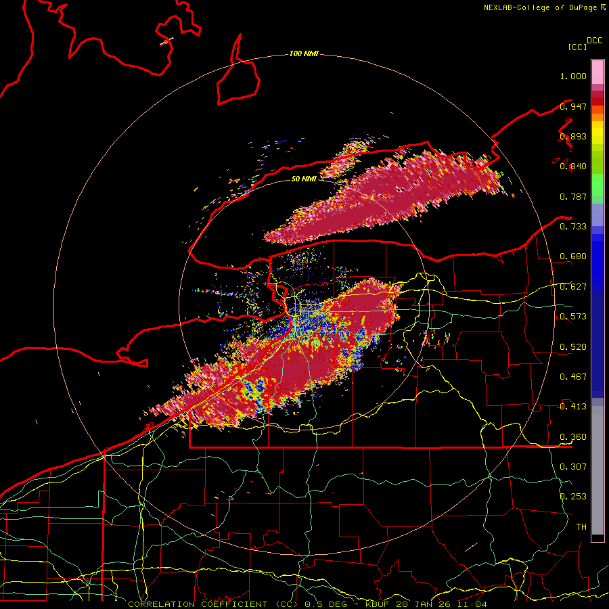Click the 100 NMI range ring label
The height and width of the screenshot is (609, 609).
pyautogui.click(x=304, y=53)
